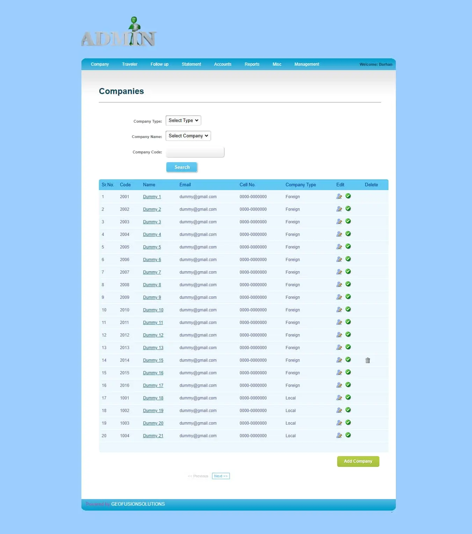Click the Add Company button

coord(358,461)
